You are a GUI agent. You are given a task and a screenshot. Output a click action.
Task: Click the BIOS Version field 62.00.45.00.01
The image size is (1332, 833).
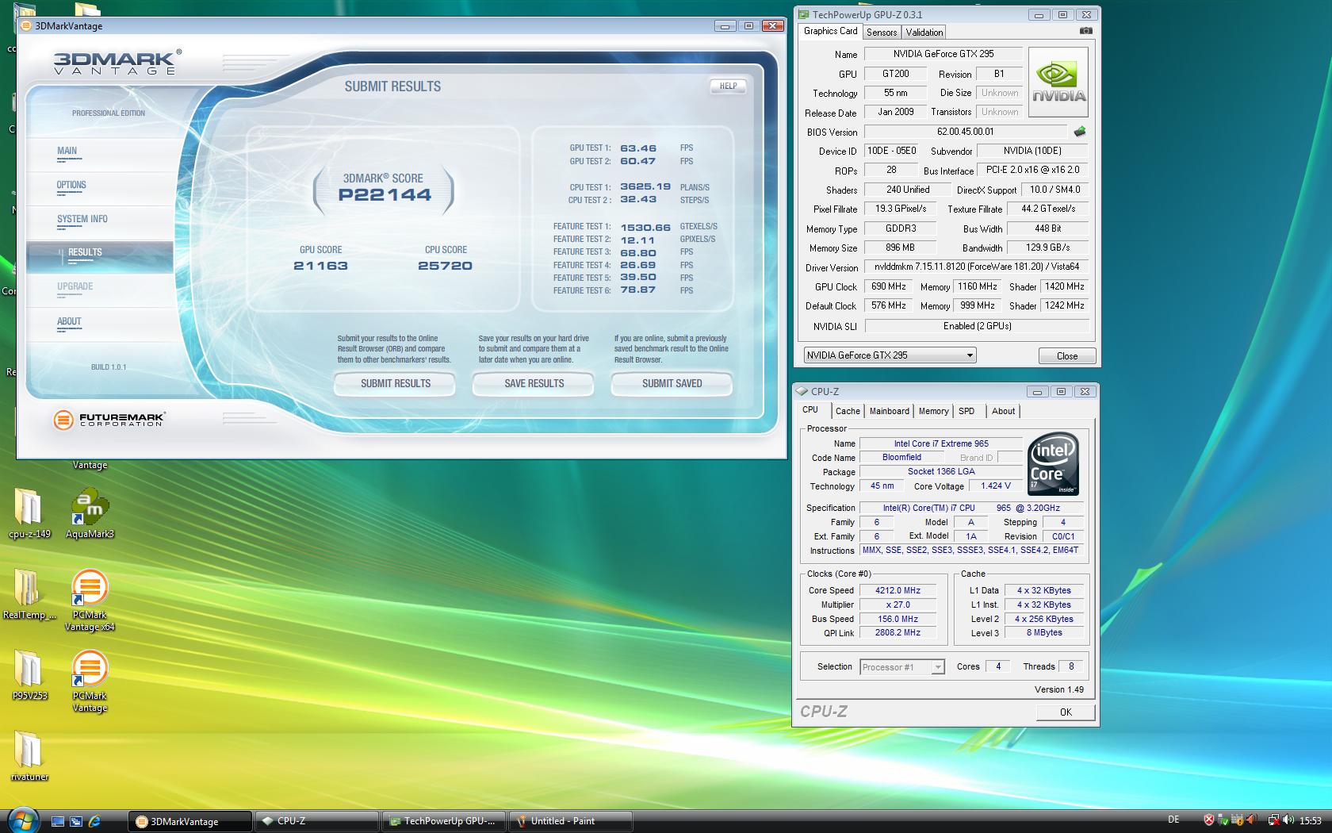pyautogui.click(x=965, y=132)
